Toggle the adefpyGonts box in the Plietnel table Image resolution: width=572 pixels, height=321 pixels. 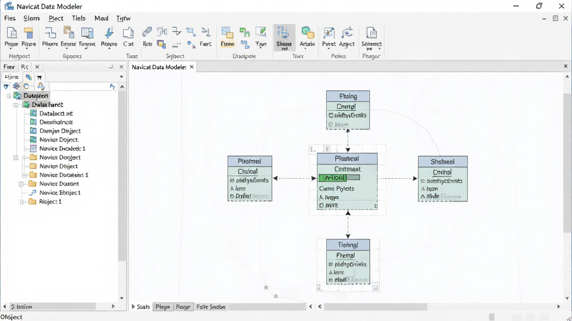(x=232, y=181)
